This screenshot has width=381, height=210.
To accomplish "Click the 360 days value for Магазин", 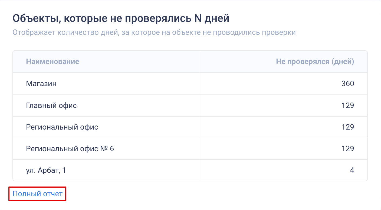I will (348, 84).
